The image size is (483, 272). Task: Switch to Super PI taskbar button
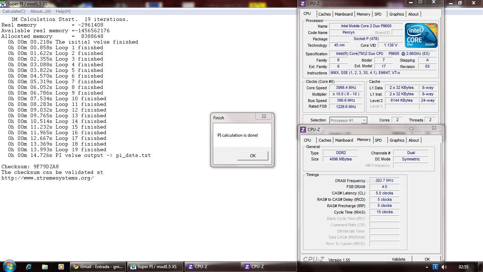point(155,267)
